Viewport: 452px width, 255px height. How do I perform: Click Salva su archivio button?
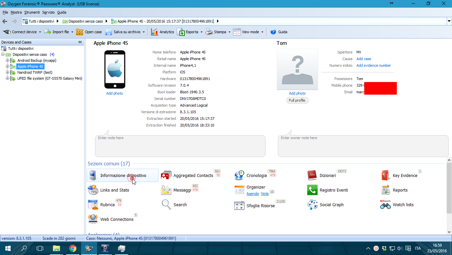tap(123, 32)
